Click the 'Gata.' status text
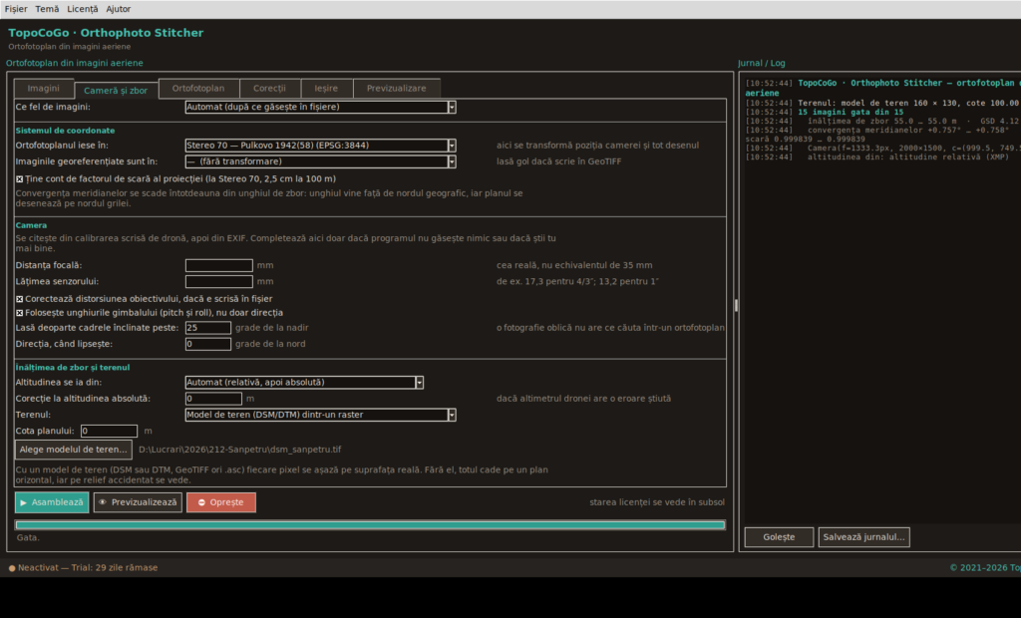 pos(28,538)
